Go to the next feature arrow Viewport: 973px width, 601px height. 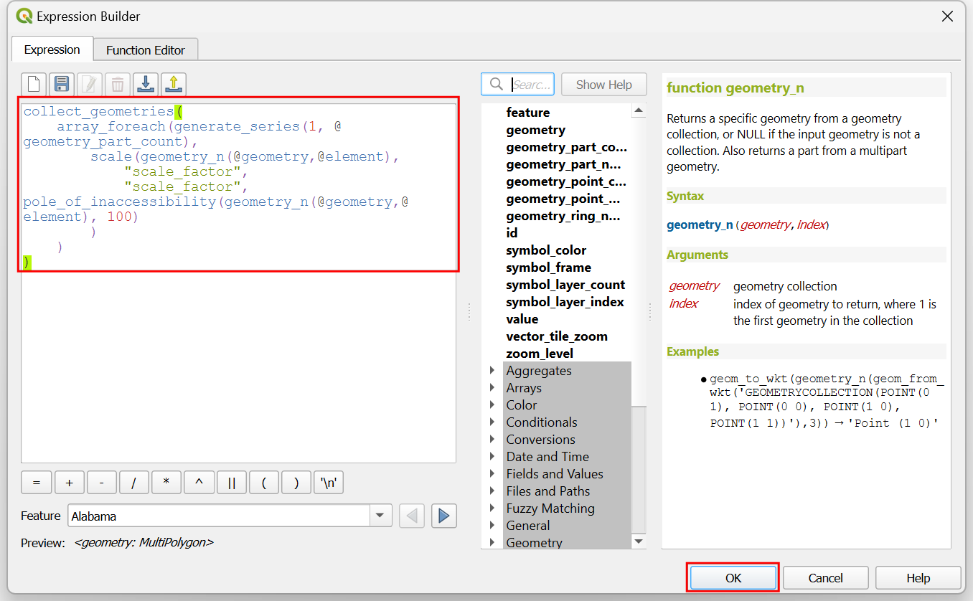click(444, 516)
